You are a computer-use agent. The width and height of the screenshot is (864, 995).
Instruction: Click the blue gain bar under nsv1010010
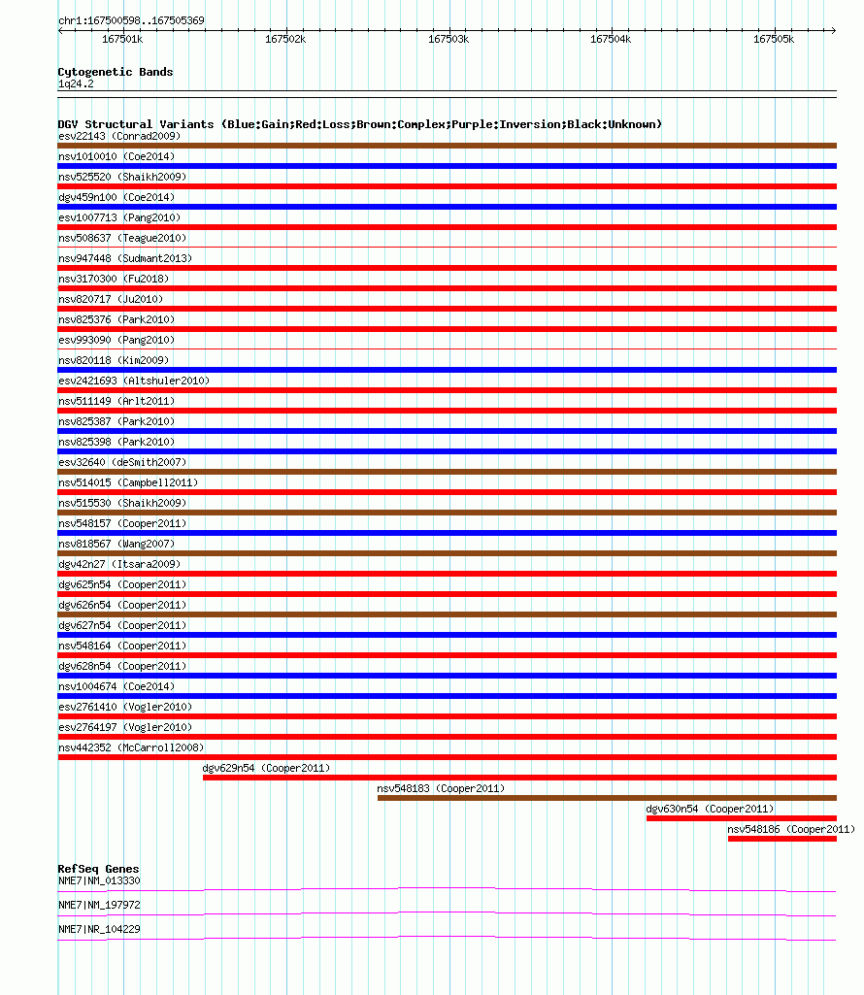pos(447,166)
